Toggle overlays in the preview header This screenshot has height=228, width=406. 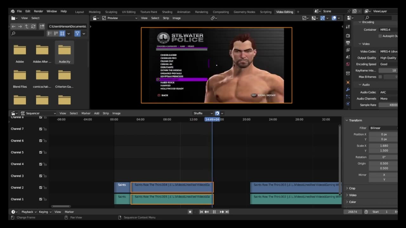click(x=334, y=18)
